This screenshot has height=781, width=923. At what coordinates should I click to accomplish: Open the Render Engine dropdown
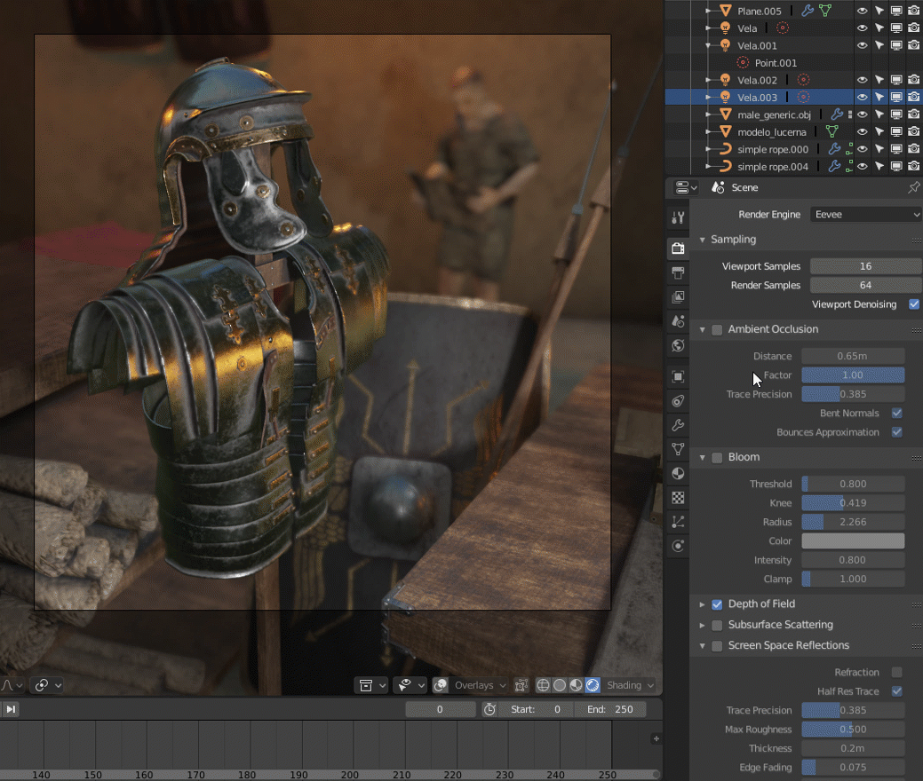point(865,214)
